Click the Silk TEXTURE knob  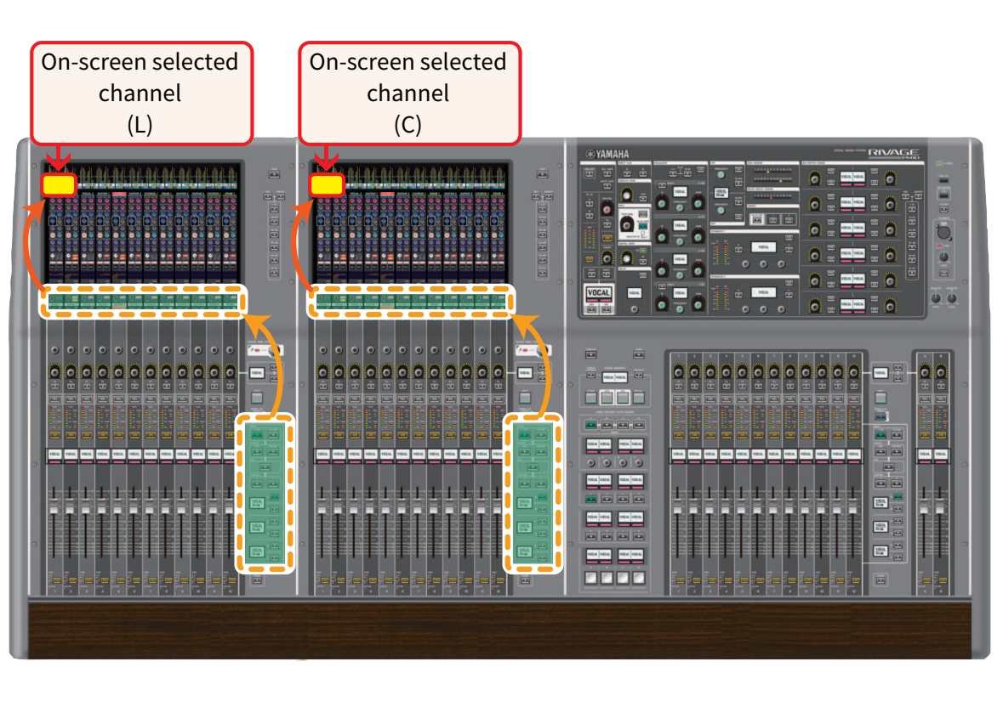tap(628, 223)
